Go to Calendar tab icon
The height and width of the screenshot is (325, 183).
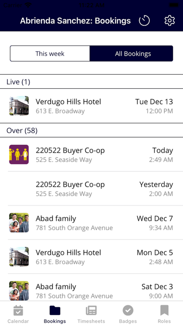tap(18, 311)
